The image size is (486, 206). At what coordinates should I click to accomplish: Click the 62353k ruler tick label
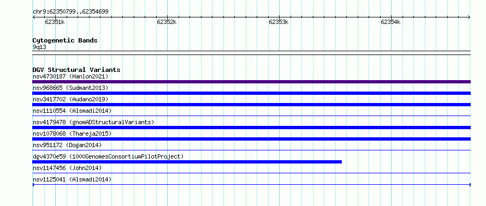278,22
